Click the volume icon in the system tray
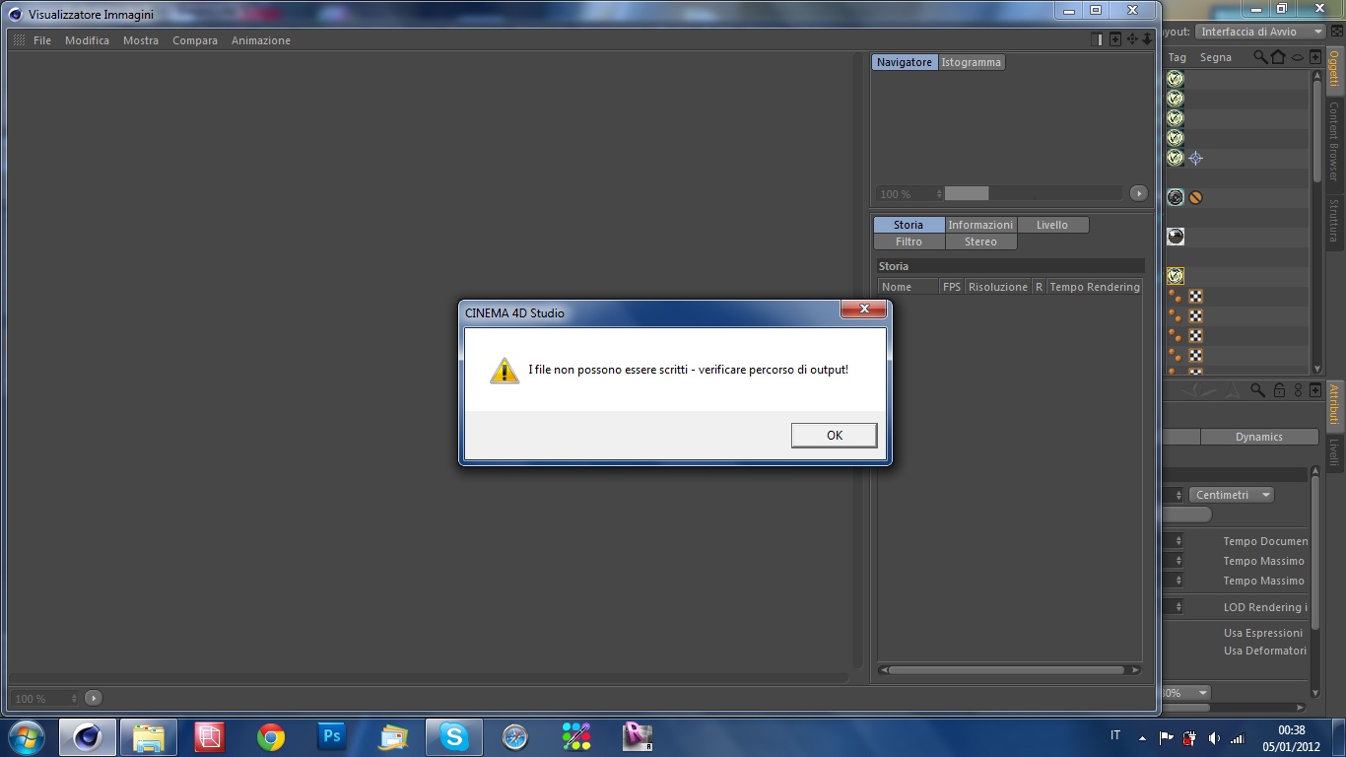The height and width of the screenshot is (757, 1346). tap(1214, 737)
